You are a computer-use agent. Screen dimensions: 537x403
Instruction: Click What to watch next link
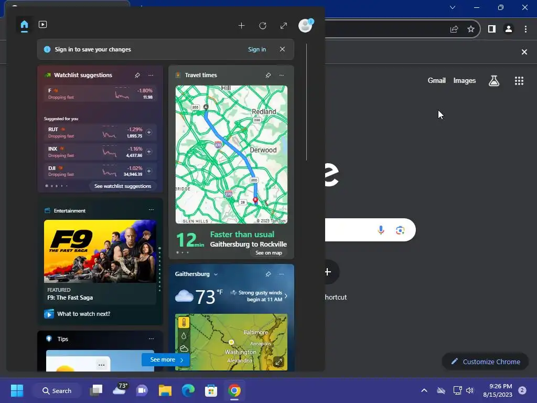click(83, 314)
